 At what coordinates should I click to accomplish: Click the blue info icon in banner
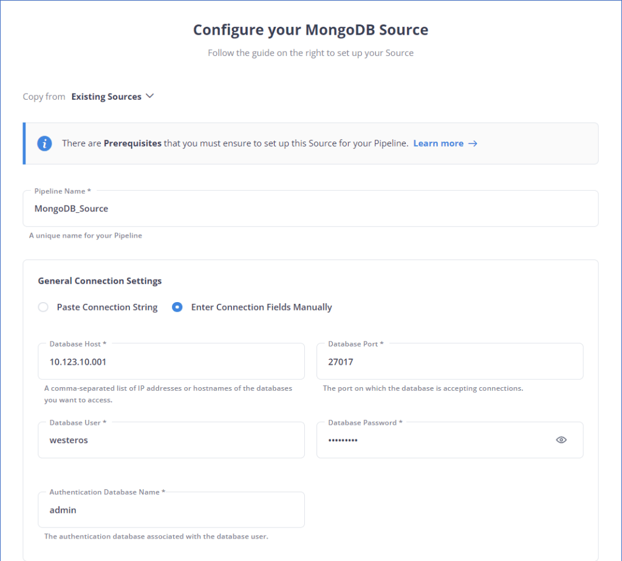pyautogui.click(x=44, y=143)
